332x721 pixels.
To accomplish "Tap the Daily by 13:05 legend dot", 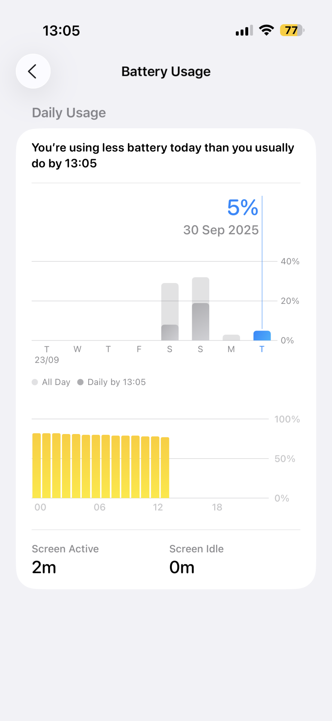I will point(80,382).
